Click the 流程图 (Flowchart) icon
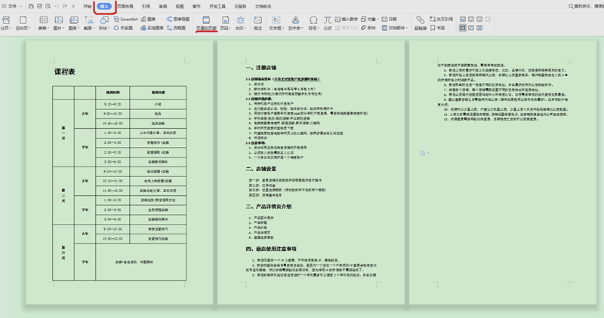 coord(178,26)
